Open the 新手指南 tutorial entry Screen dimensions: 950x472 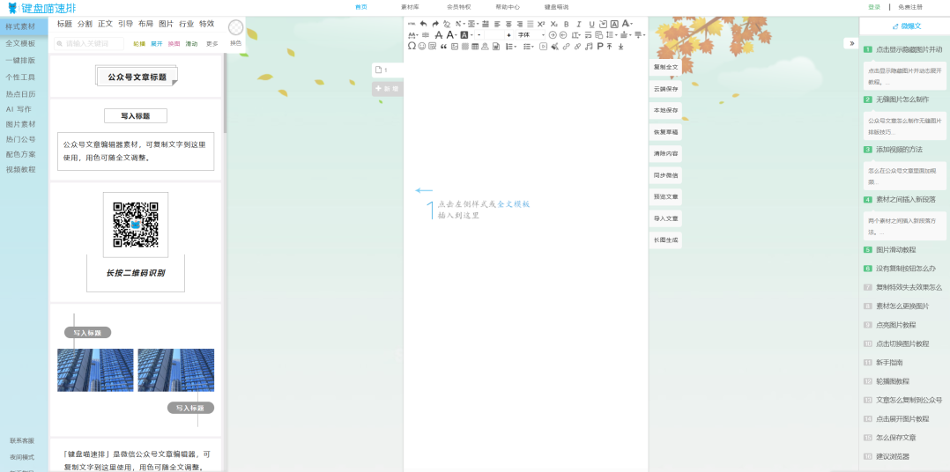coord(889,363)
